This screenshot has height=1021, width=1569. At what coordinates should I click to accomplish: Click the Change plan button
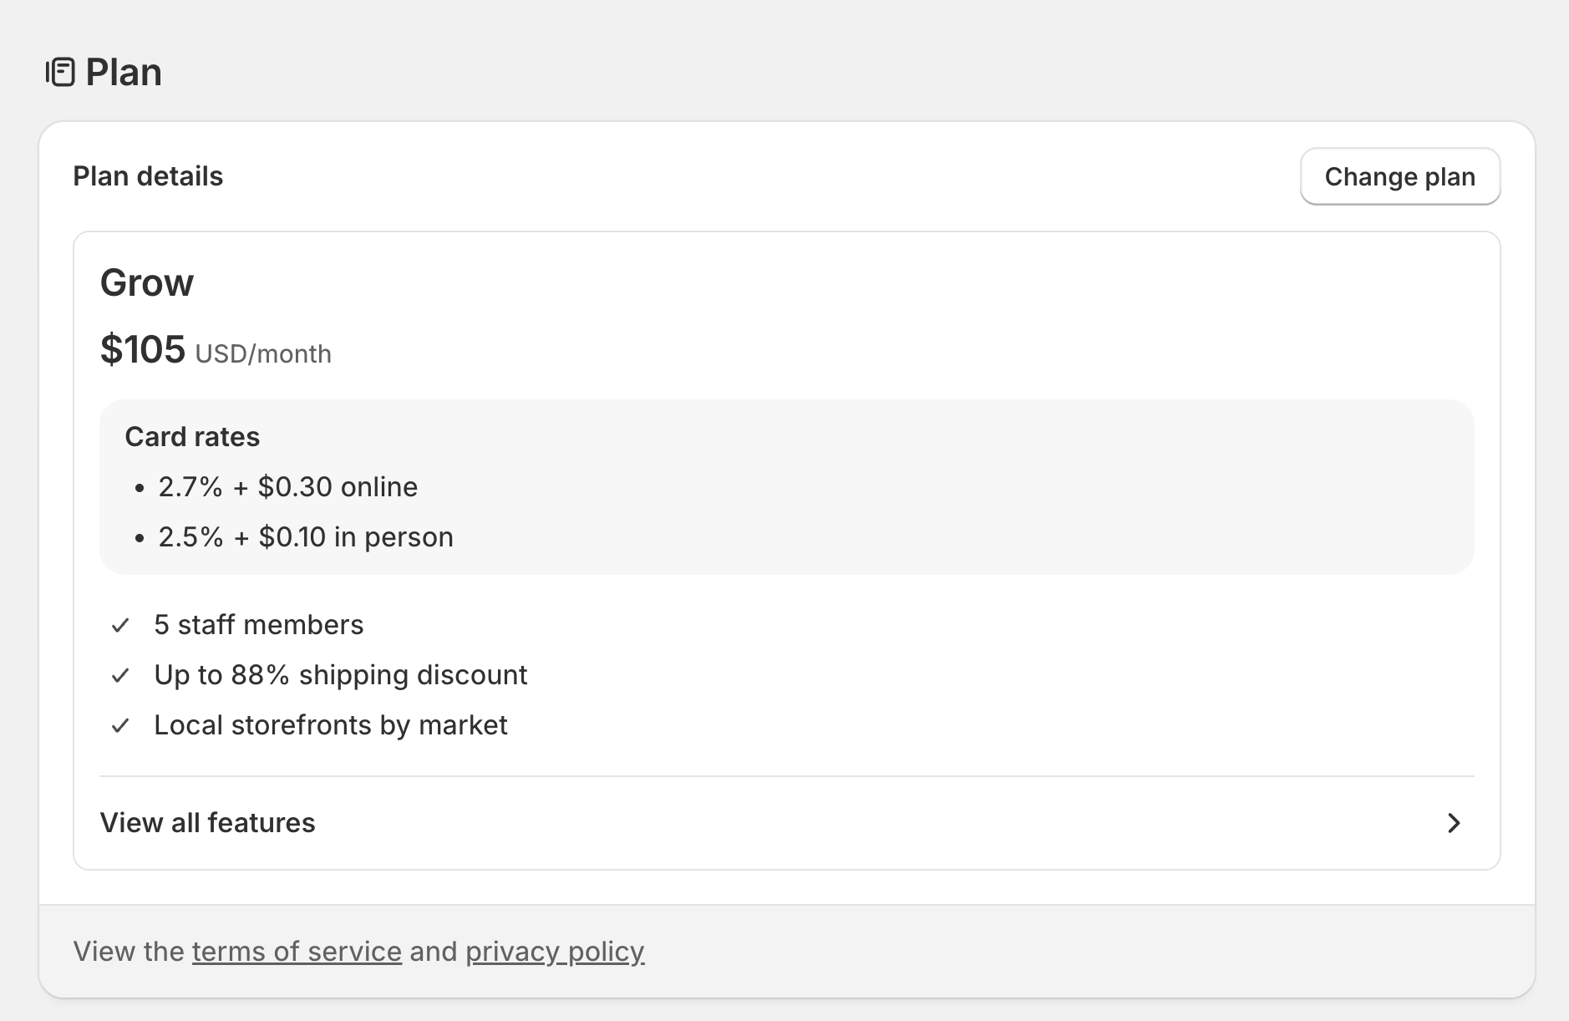tap(1400, 176)
